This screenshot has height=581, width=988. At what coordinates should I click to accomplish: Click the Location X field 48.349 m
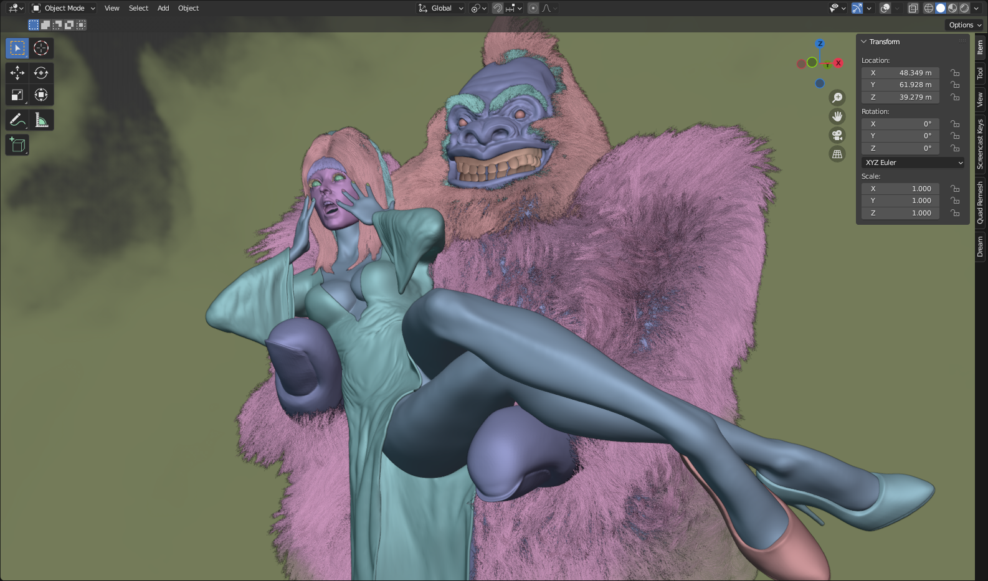coord(900,73)
